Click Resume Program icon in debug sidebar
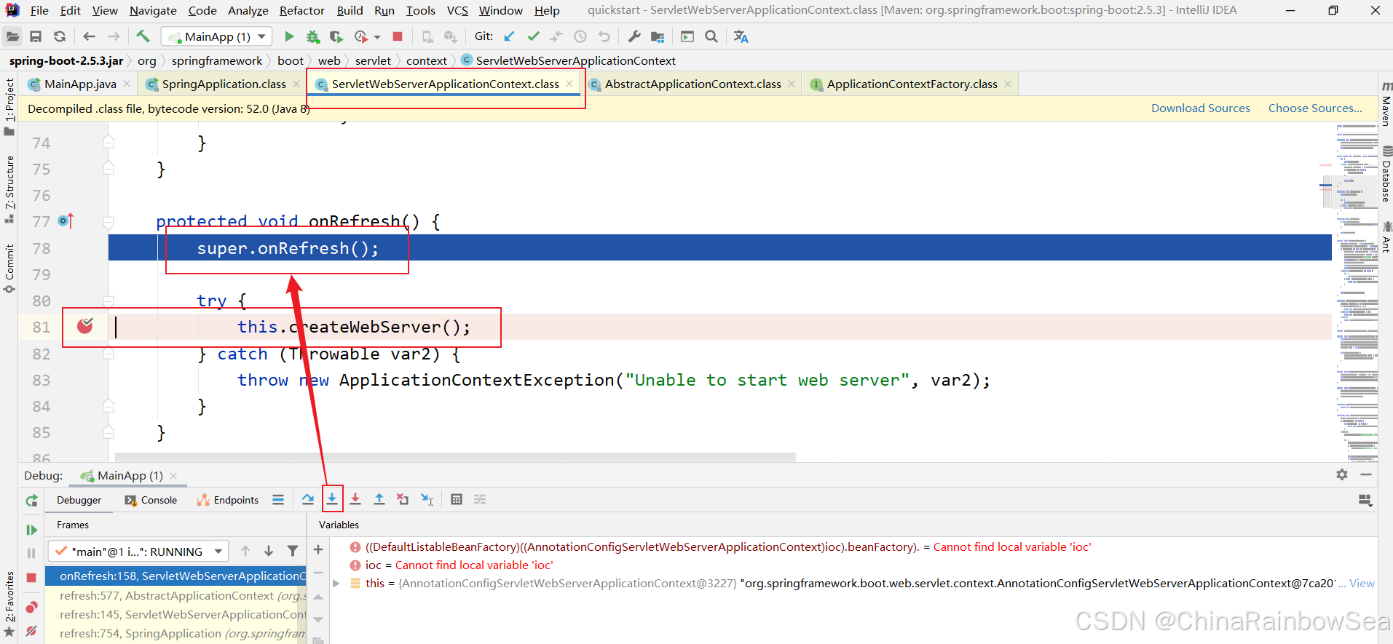Viewport: 1393px width, 644px height. pos(31,530)
